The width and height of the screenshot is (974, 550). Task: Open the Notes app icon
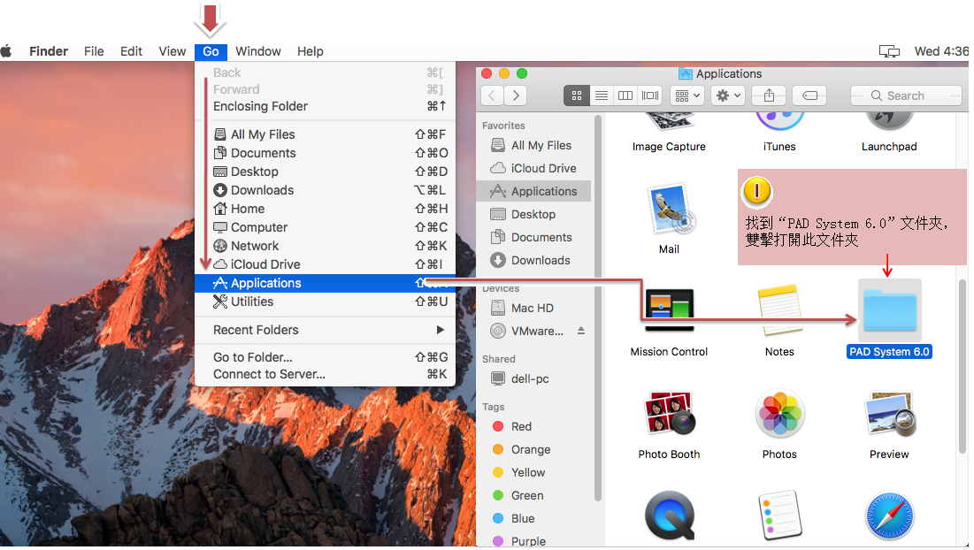(x=779, y=309)
